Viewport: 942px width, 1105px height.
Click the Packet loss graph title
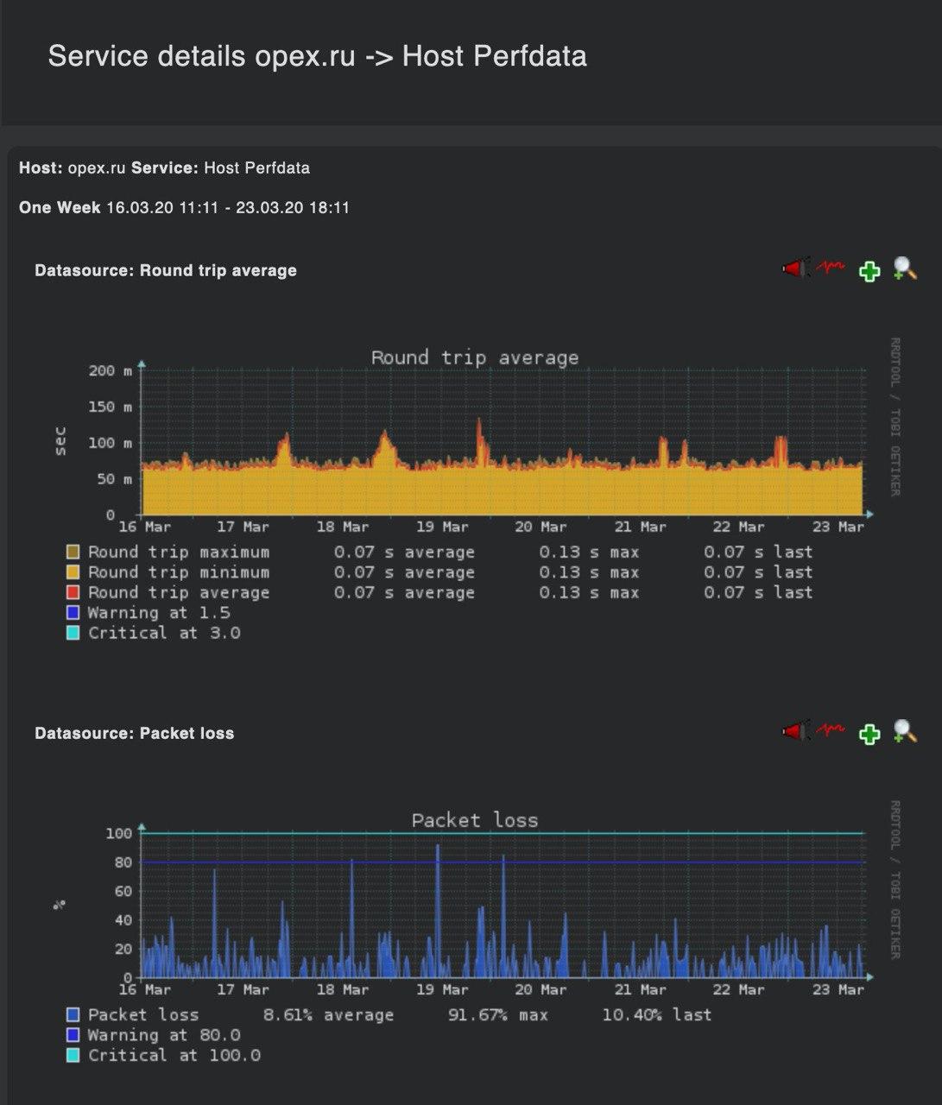pos(474,820)
